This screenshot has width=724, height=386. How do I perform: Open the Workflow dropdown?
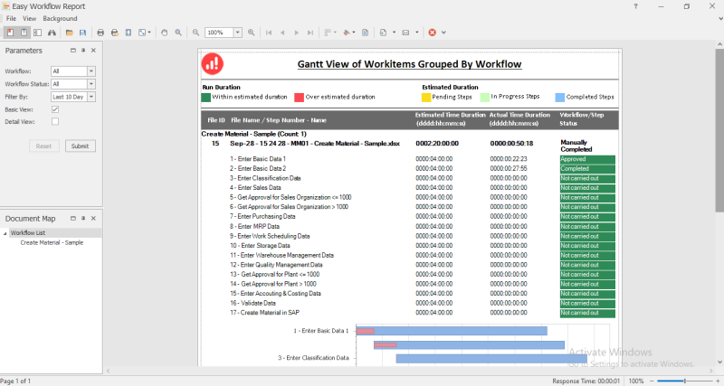tap(91, 71)
